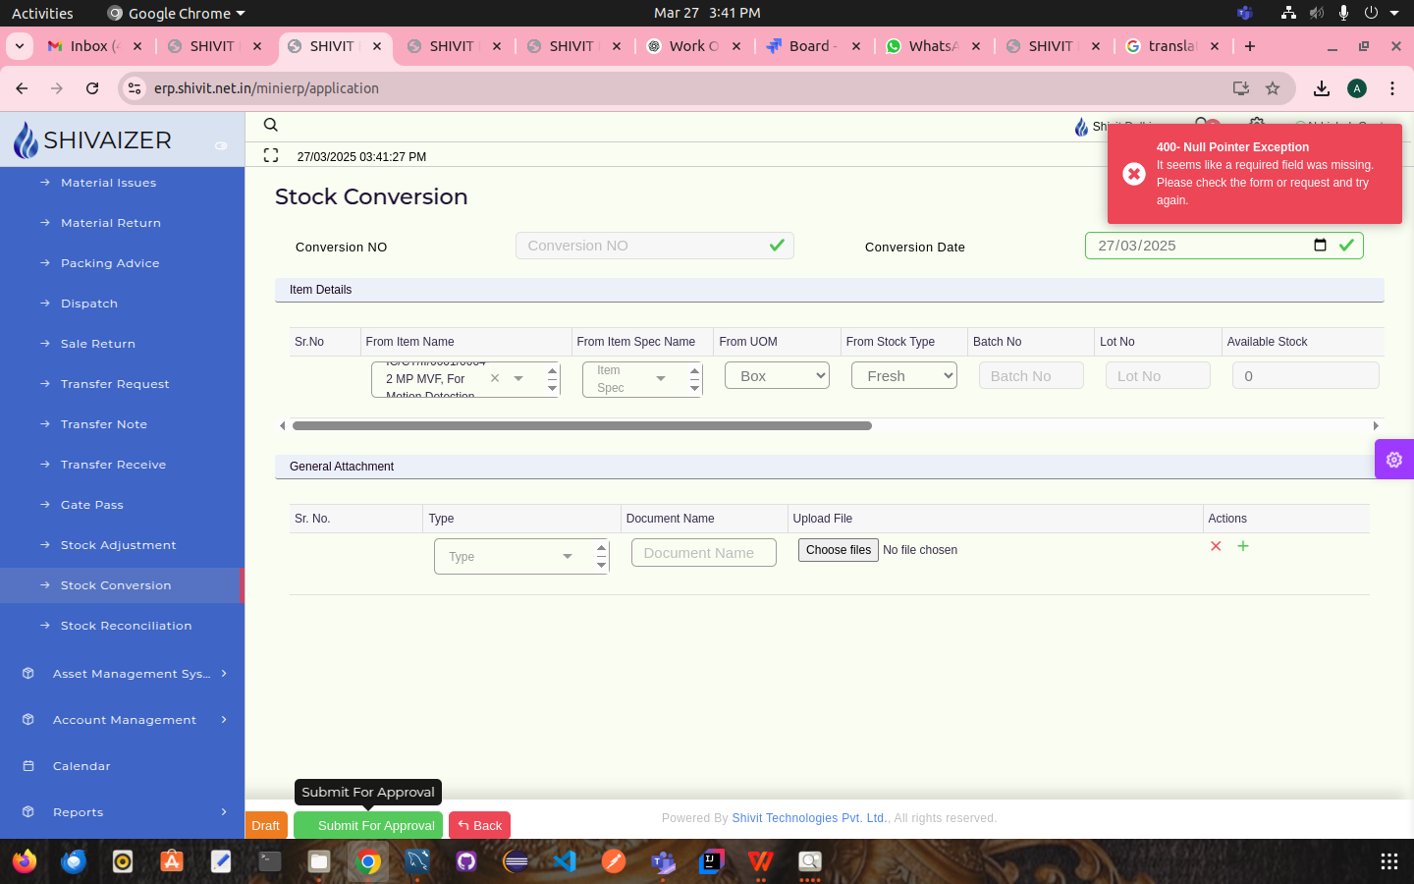Expand the attachment Type dropdown

[567, 557]
